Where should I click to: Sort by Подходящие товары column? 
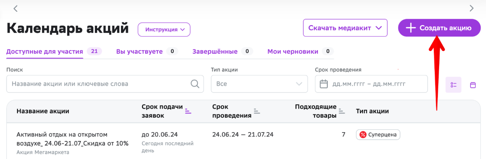341,111
